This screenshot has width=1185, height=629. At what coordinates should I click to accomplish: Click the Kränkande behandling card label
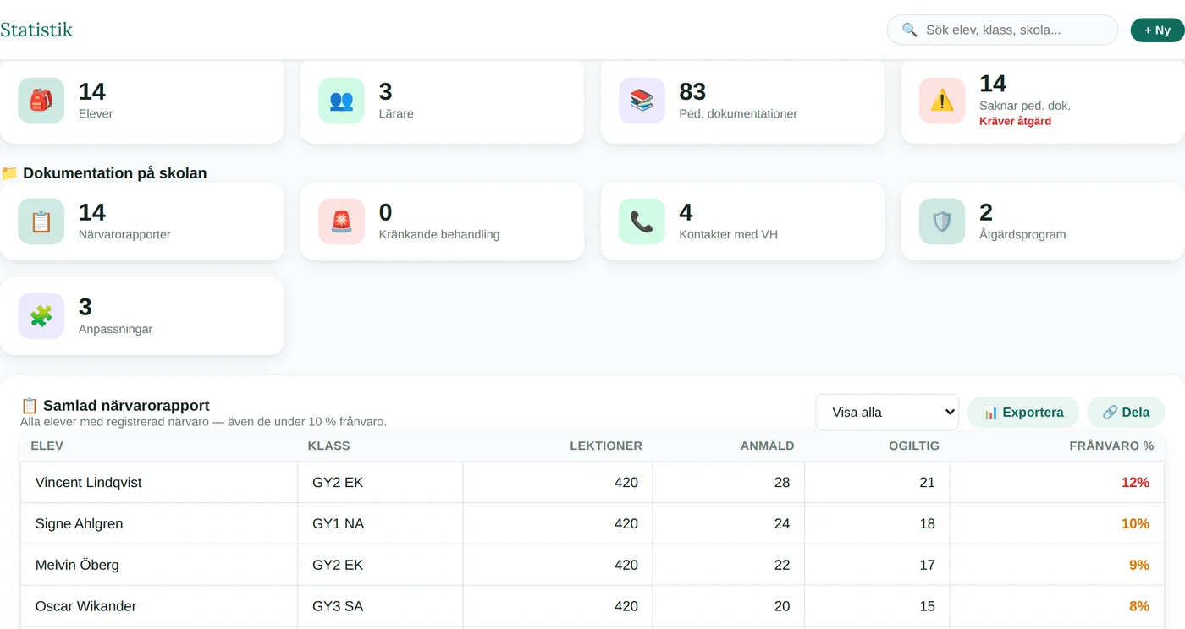tap(439, 234)
